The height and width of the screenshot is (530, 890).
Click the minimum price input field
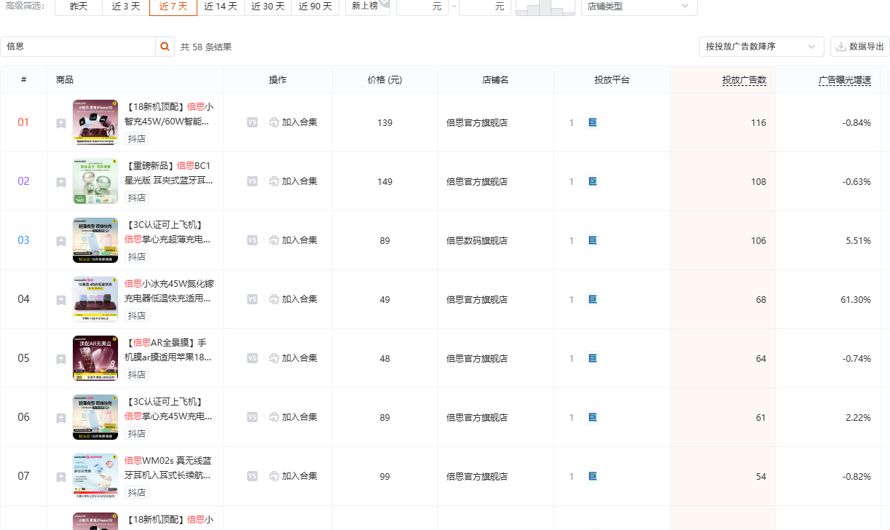click(x=422, y=7)
